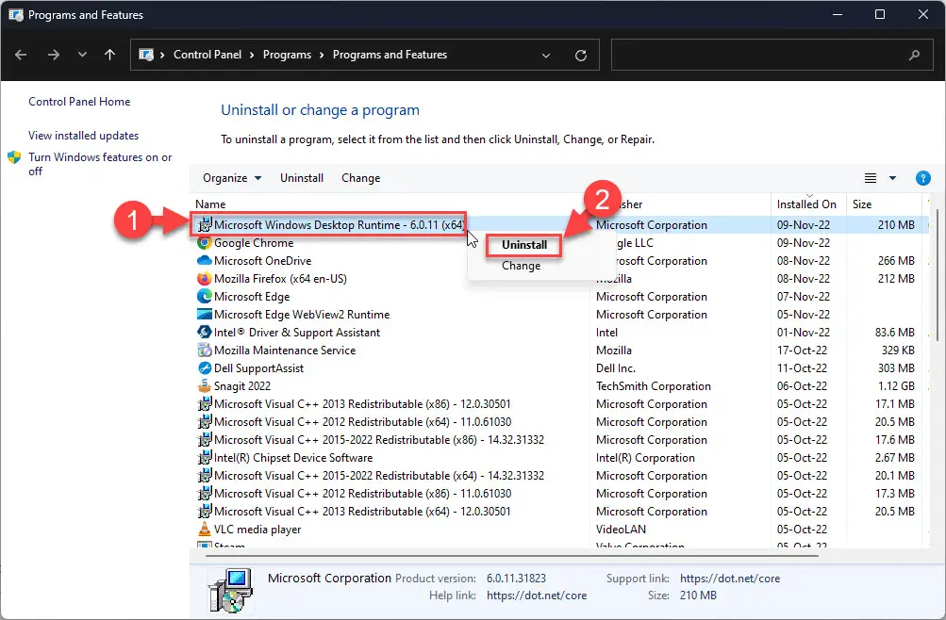Select Visual C++ 2012 Redistributable (x86) entry
Image resolution: width=946 pixels, height=620 pixels.
(362, 494)
